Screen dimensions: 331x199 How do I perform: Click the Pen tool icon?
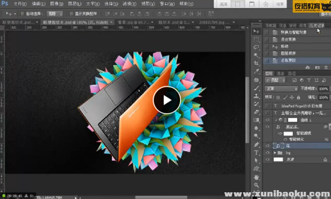click(256, 145)
